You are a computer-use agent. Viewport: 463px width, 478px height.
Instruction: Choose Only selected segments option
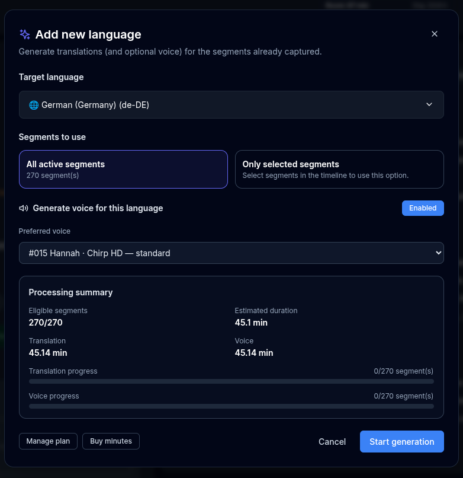(x=339, y=169)
